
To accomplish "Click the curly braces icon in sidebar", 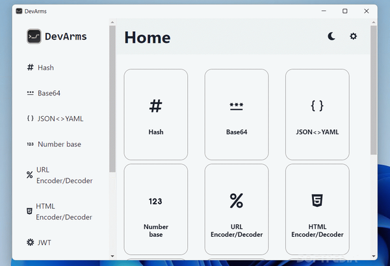I will 30,119.
